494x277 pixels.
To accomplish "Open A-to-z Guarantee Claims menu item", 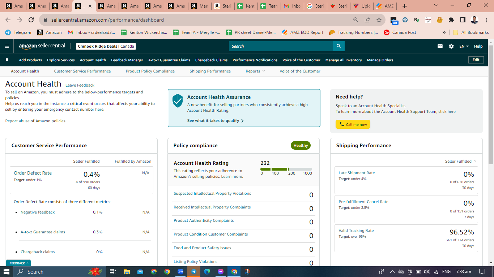I will (169, 60).
